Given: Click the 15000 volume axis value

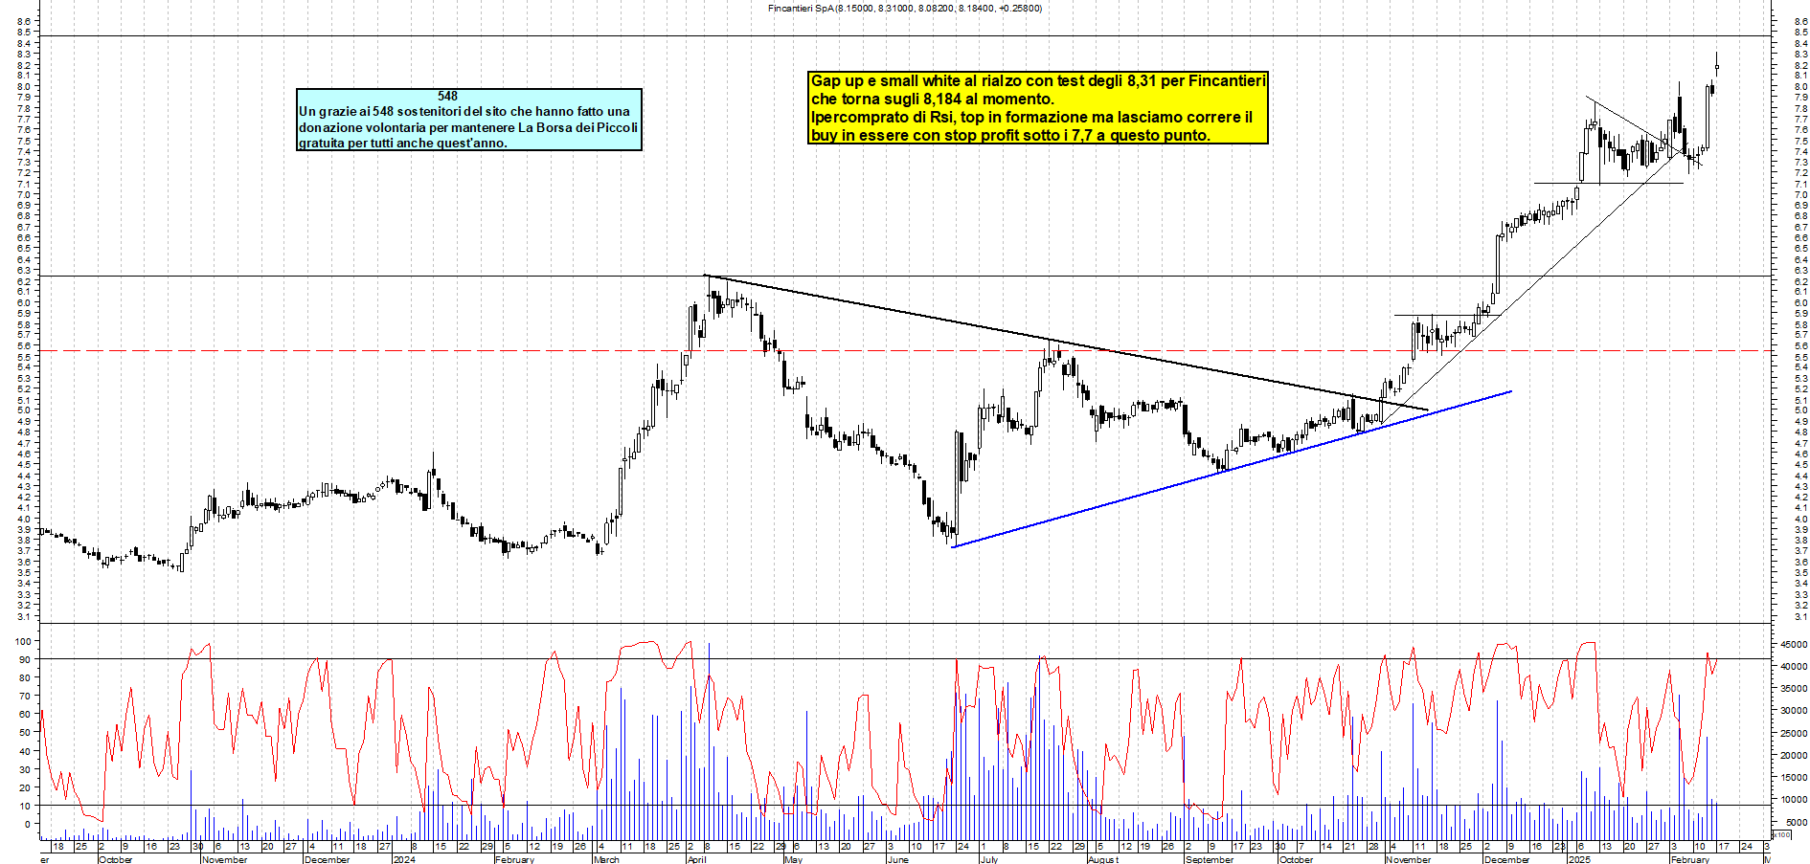Looking at the screenshot, I should 1794,777.
